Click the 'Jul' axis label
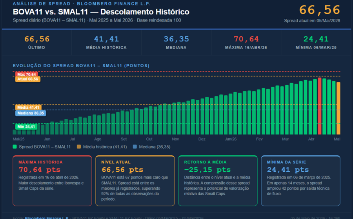 pyautogui.click(x=72, y=139)
